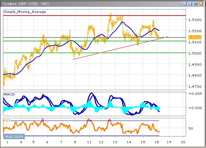Select the green horizontal line at 1.5000
This screenshot has width=206, height=148.
[x=102, y=53]
